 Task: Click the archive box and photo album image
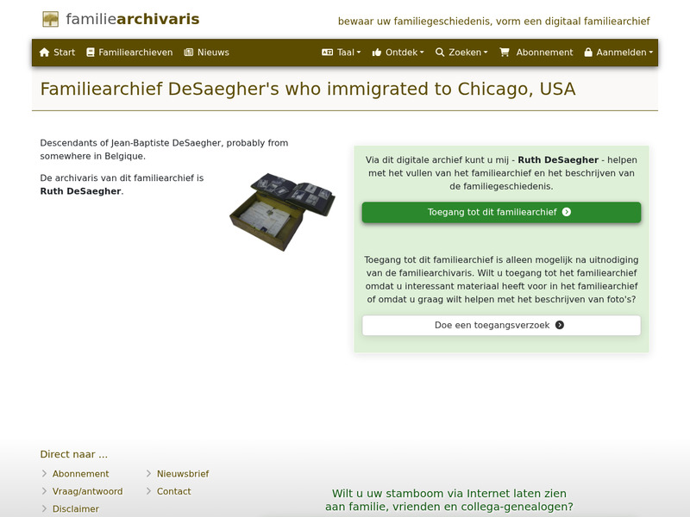point(282,212)
